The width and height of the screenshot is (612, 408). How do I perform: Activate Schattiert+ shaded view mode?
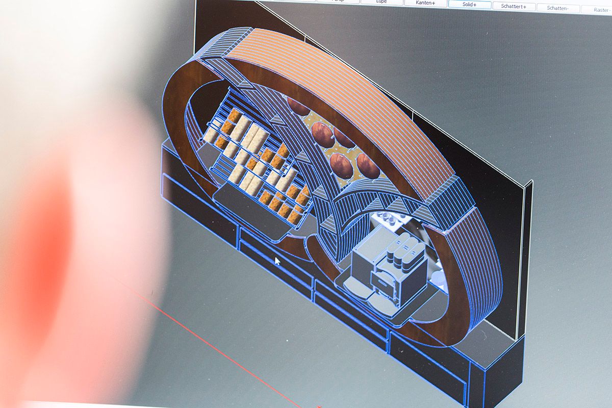[514, 6]
